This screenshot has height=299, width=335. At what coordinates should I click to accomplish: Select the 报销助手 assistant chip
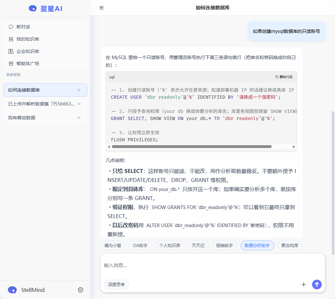click(x=224, y=245)
